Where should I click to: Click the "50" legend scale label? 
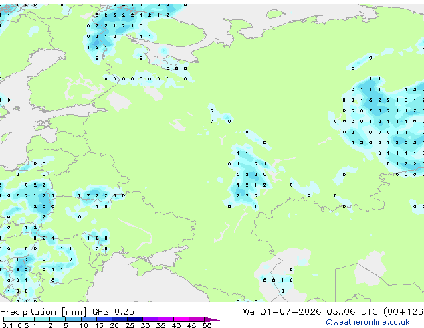tap(207, 325)
